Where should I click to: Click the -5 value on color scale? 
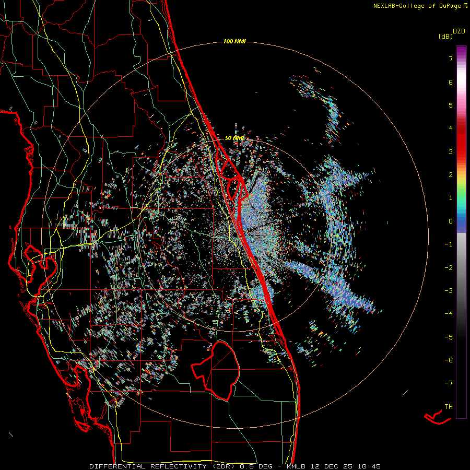coord(449,337)
